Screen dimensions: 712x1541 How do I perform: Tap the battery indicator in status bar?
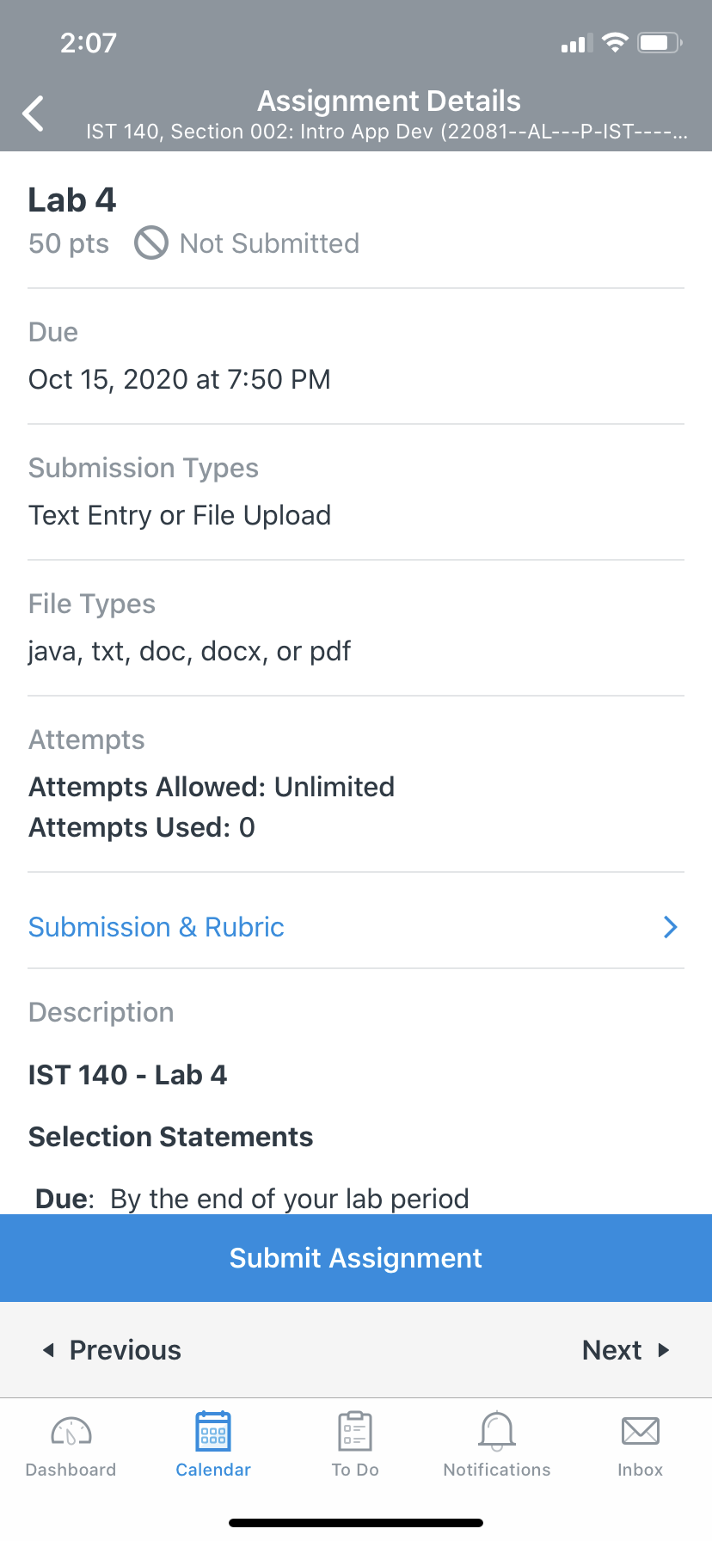click(660, 42)
